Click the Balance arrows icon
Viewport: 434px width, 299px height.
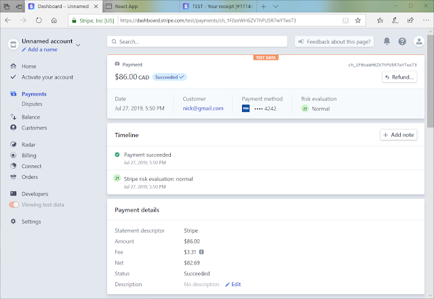(x=13, y=117)
